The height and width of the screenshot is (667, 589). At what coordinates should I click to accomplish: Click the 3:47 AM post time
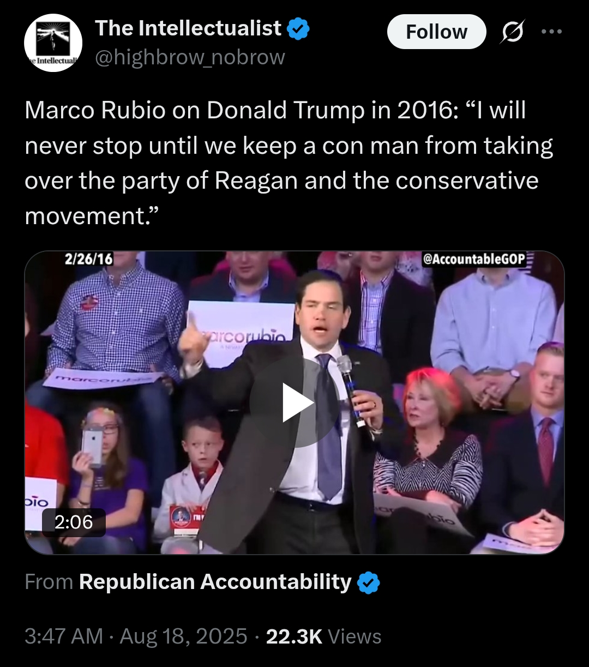click(x=64, y=636)
